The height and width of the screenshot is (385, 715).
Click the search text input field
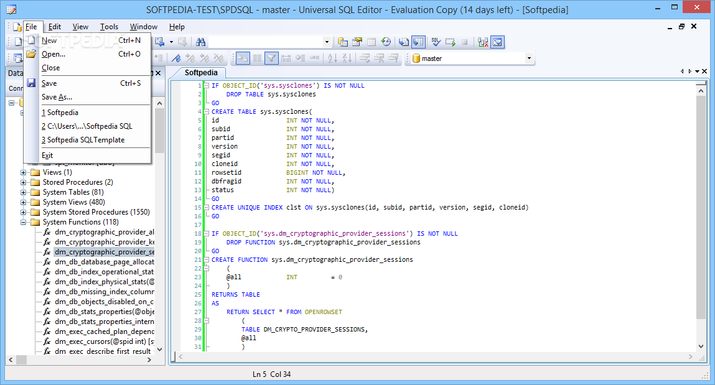click(265, 42)
